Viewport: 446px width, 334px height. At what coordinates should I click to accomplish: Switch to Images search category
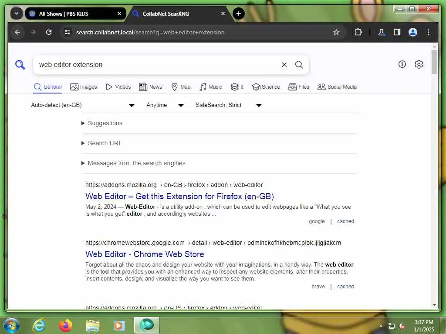(83, 87)
